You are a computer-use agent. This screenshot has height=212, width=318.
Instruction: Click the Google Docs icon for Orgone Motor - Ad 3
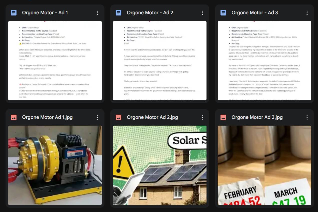223,13
